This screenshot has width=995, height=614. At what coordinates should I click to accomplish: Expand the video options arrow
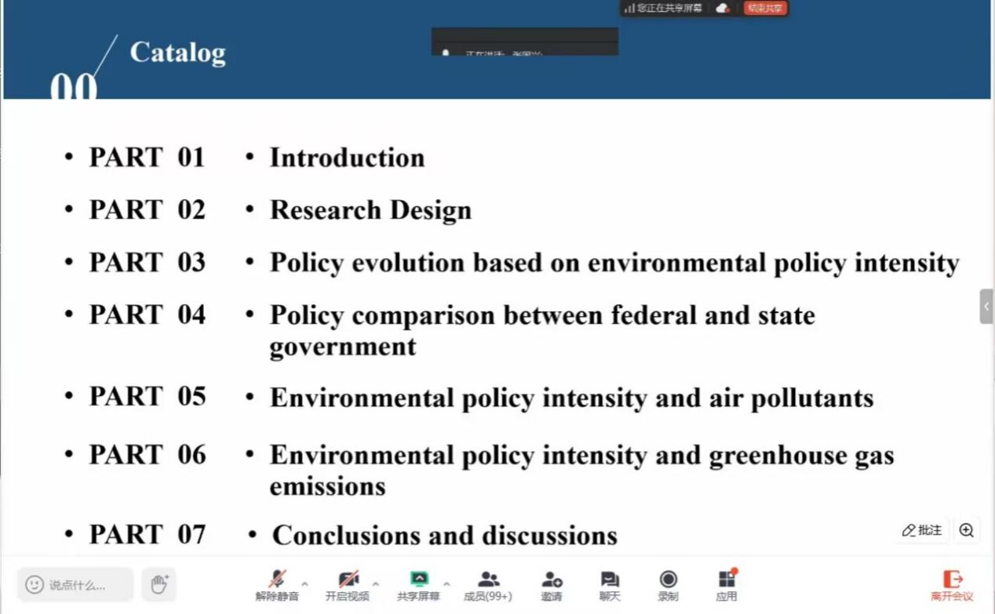(376, 583)
